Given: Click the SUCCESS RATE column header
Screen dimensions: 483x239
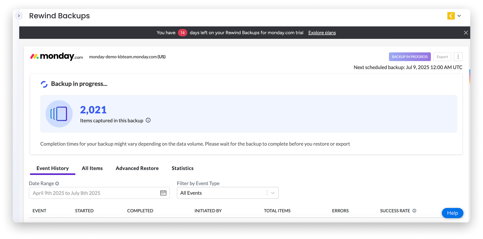Looking at the screenshot, I should 395,211.
